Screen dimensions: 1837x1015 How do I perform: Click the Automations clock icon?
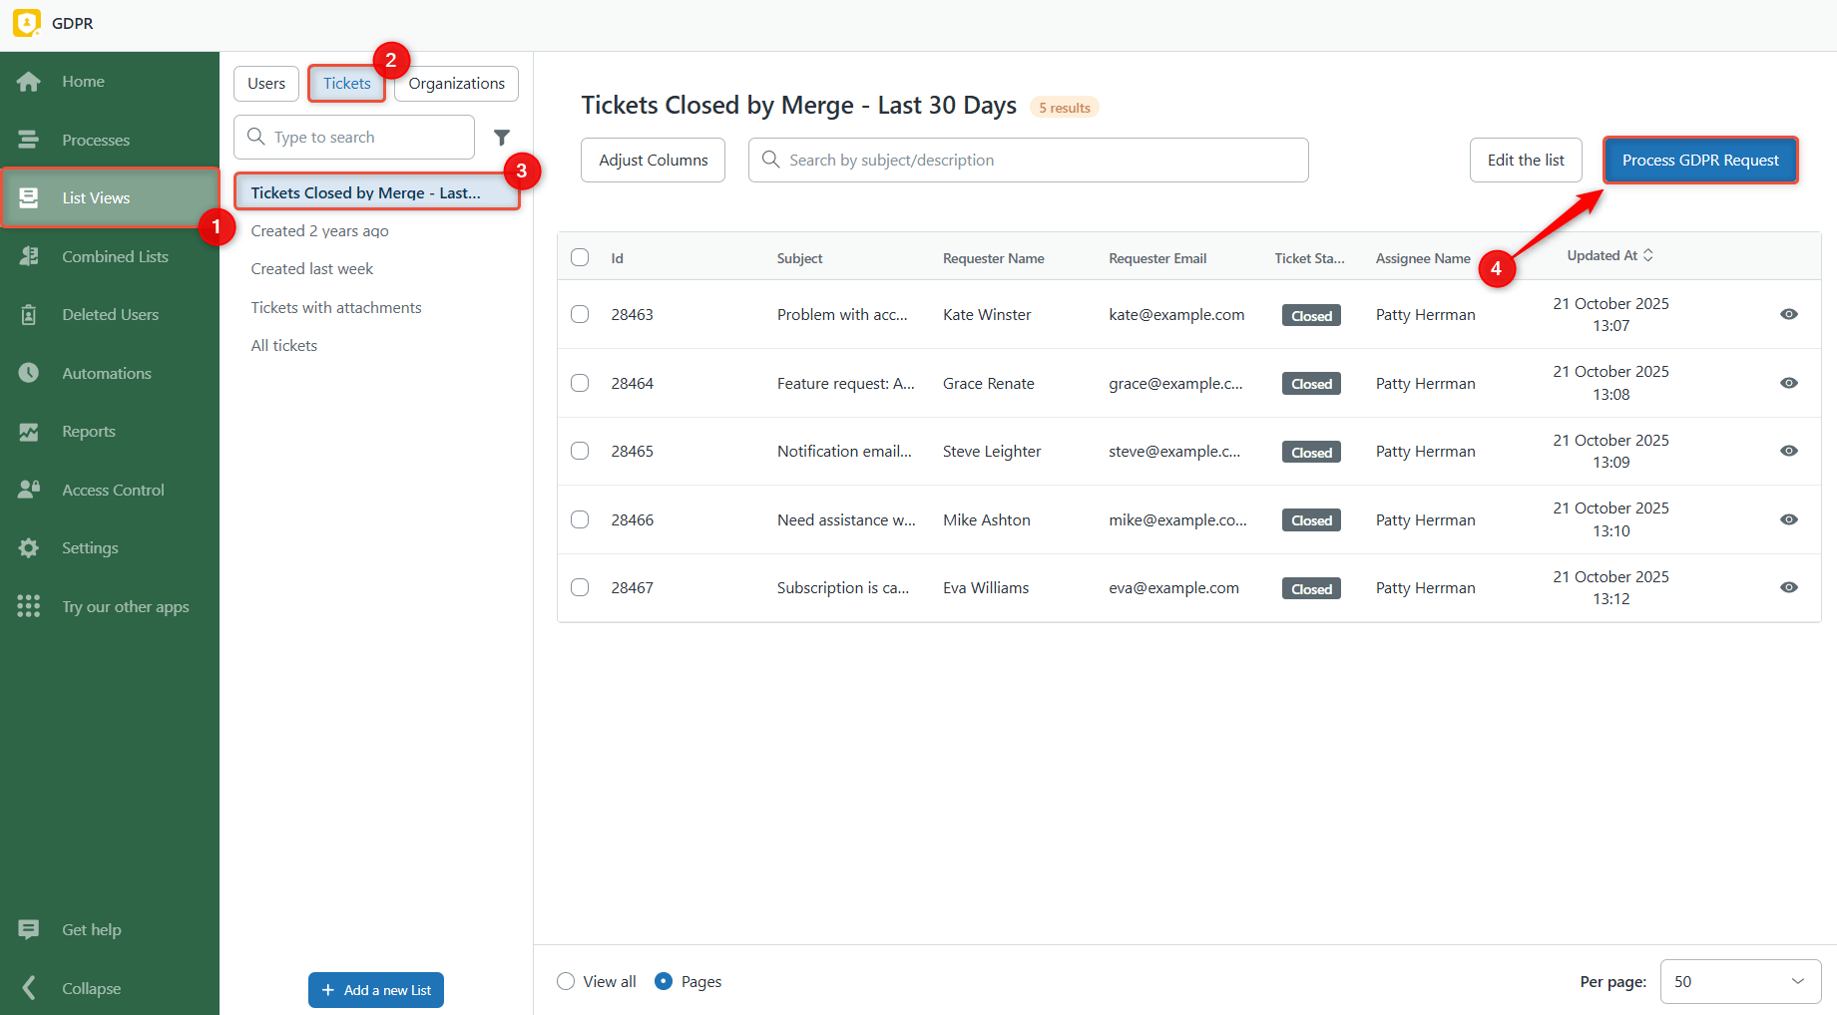pos(29,373)
